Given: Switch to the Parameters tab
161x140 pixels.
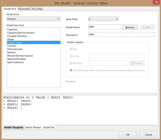Looking at the screenshot, I should point(24,9).
